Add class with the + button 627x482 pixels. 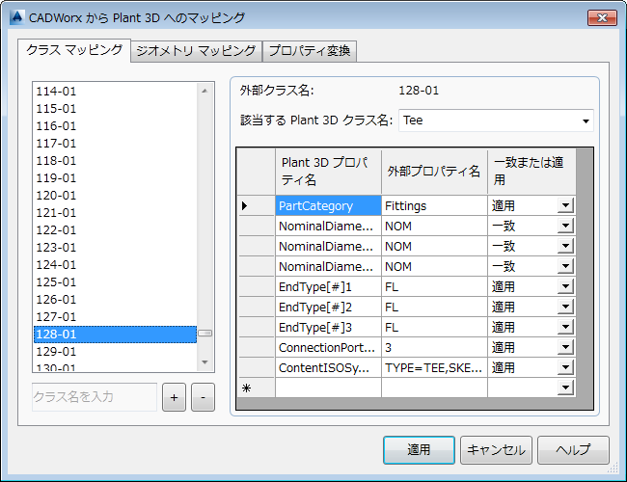coord(174,397)
